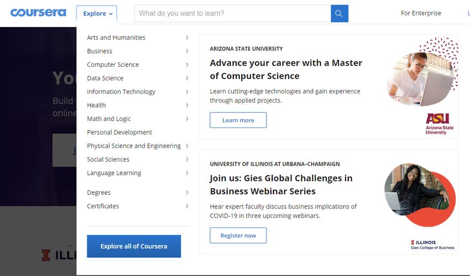This screenshot has width=470, height=276.
Task: Click 'Hear expert faculty discuss' description text
Action: point(283,211)
